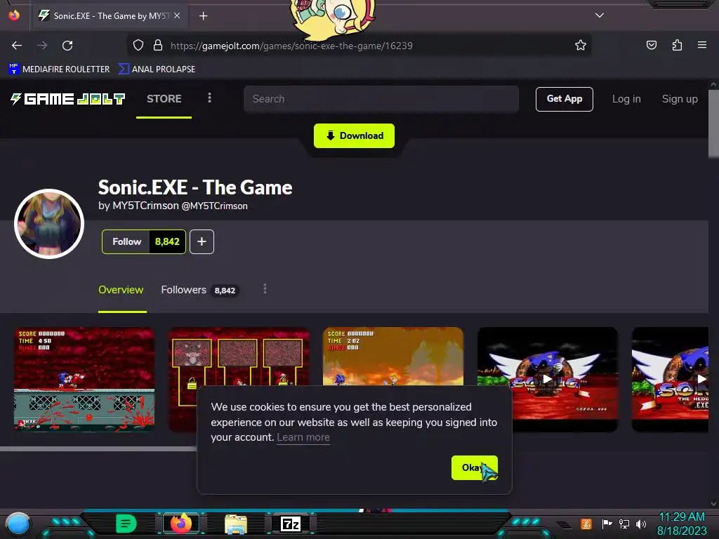Open the Action Center flag tray icon

(607, 524)
